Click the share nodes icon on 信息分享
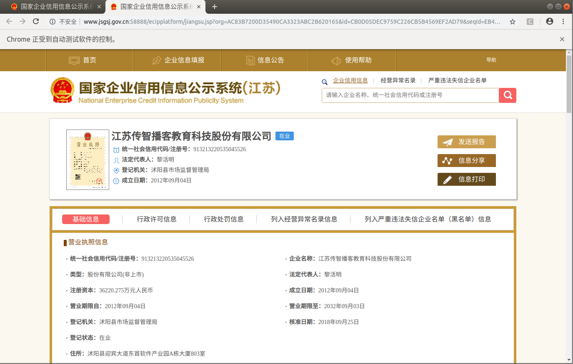The width and height of the screenshot is (573, 364). [447, 161]
